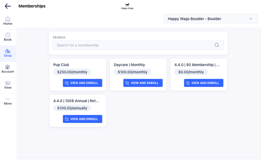Click the magnifier search icon

[x=217, y=45]
